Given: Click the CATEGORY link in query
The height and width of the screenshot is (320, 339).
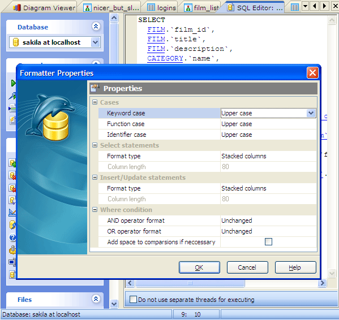Looking at the screenshot, I should coord(165,58).
